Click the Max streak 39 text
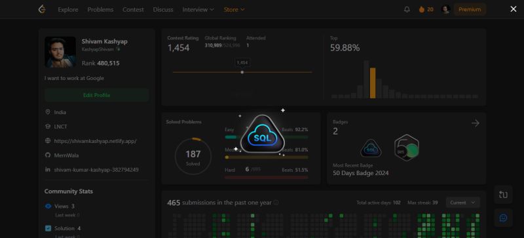The image size is (524, 238). [x=422, y=203]
